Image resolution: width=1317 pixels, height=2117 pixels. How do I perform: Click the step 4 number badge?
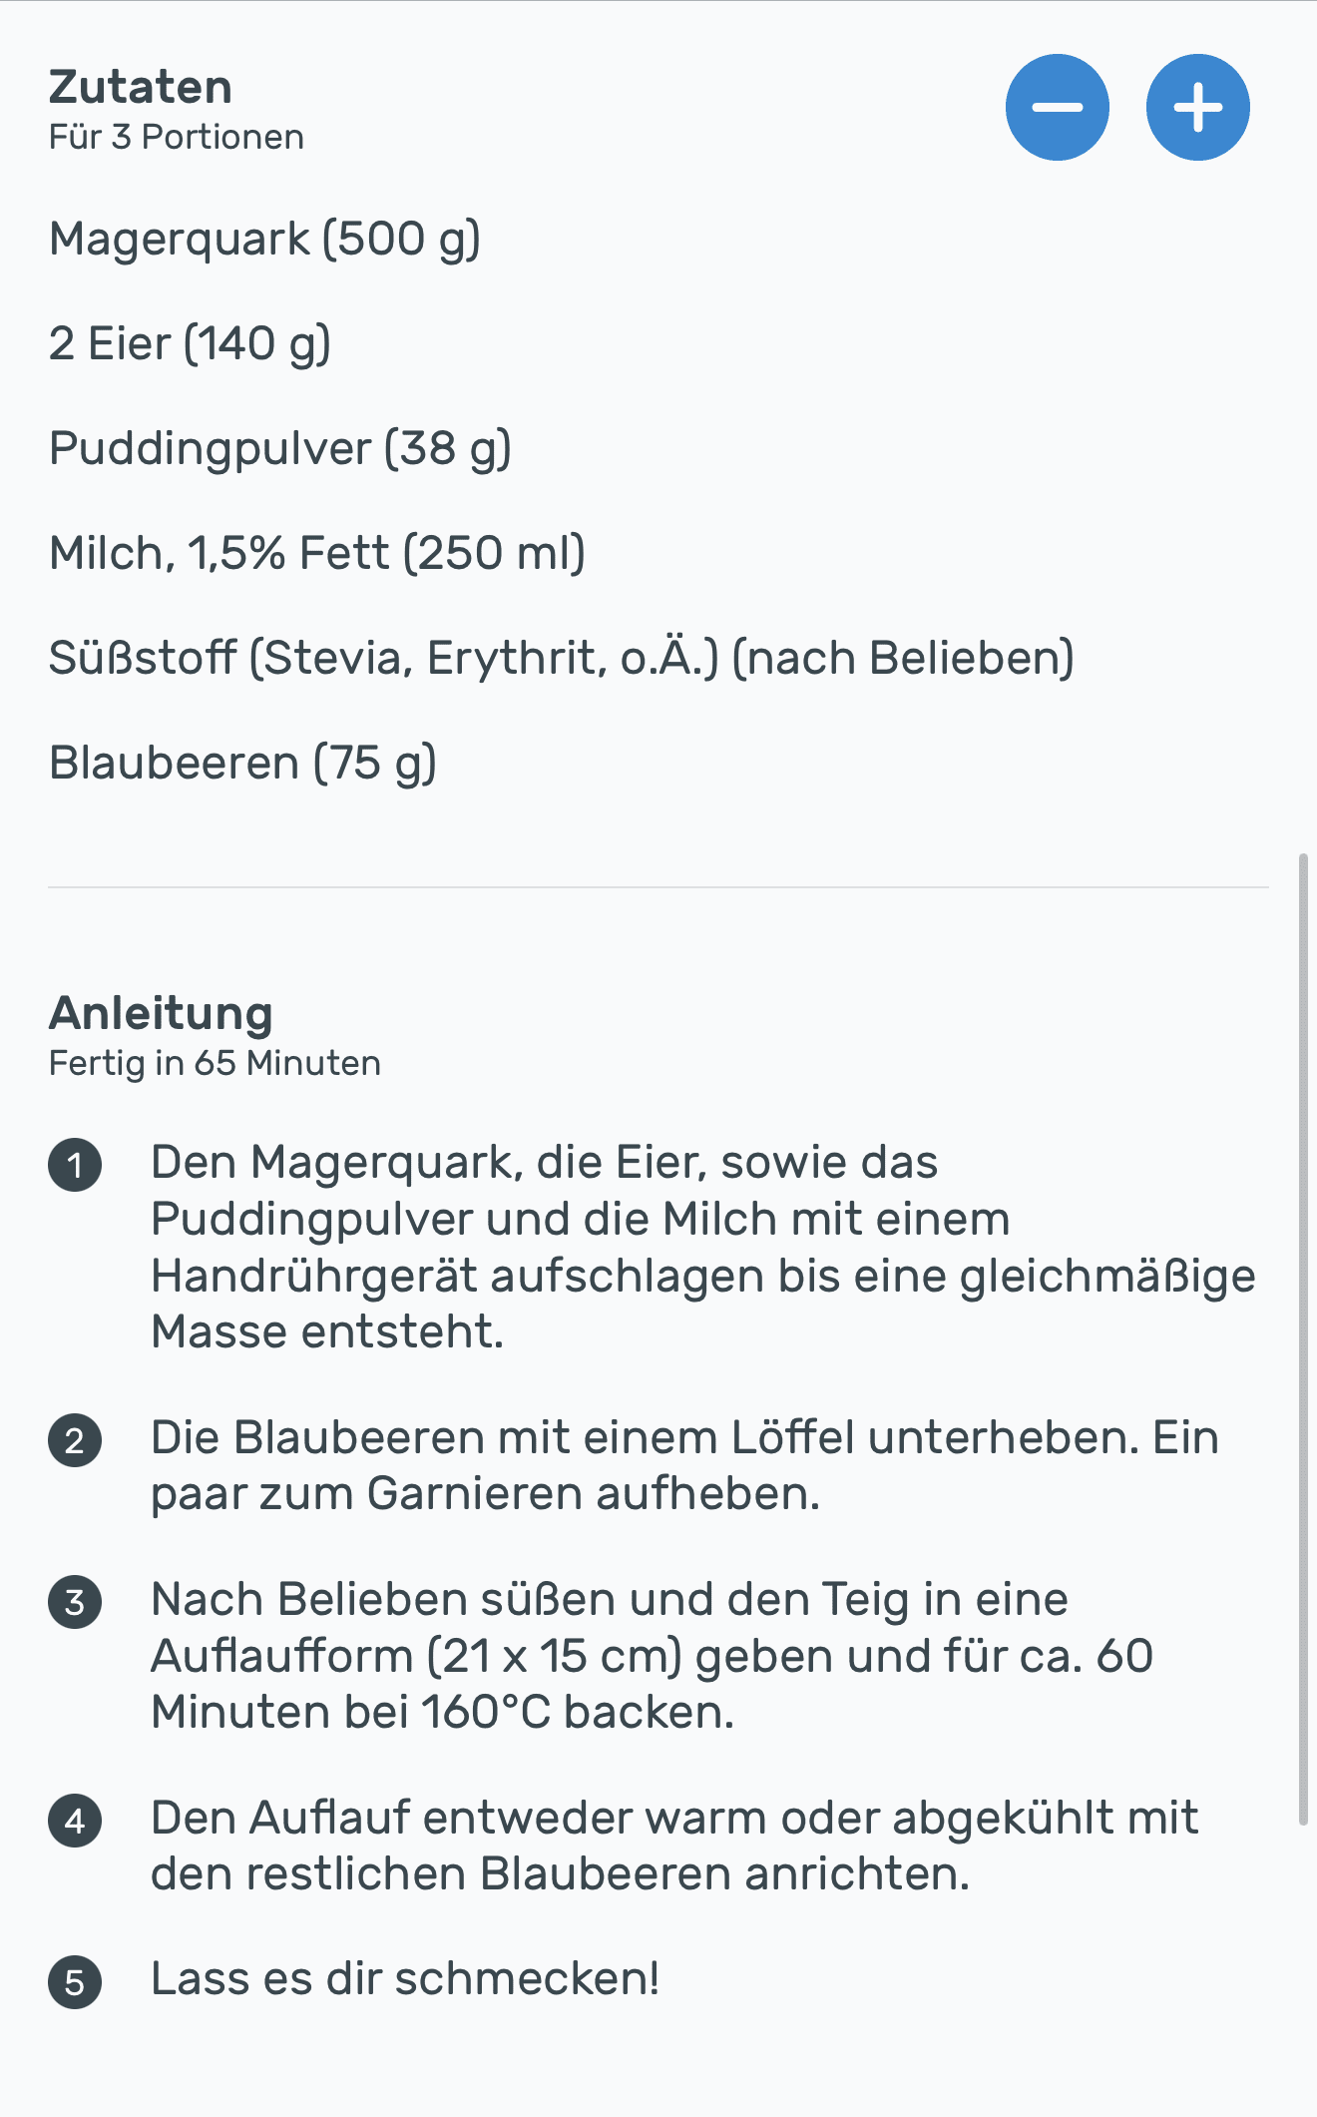75,1821
